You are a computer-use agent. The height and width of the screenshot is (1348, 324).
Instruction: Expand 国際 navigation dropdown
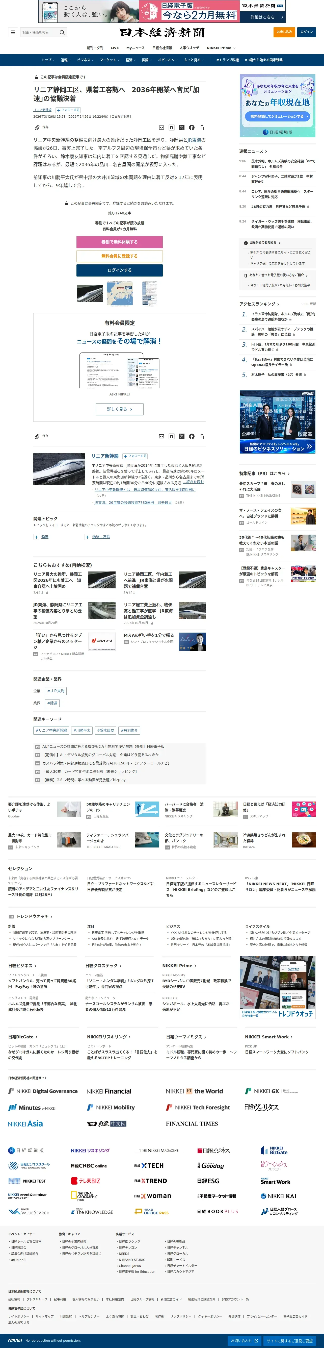click(x=147, y=60)
